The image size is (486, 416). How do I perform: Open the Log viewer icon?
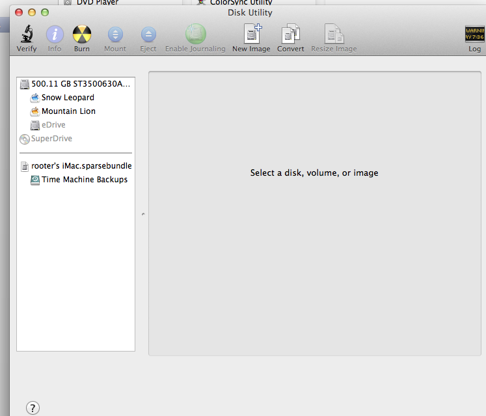point(474,34)
